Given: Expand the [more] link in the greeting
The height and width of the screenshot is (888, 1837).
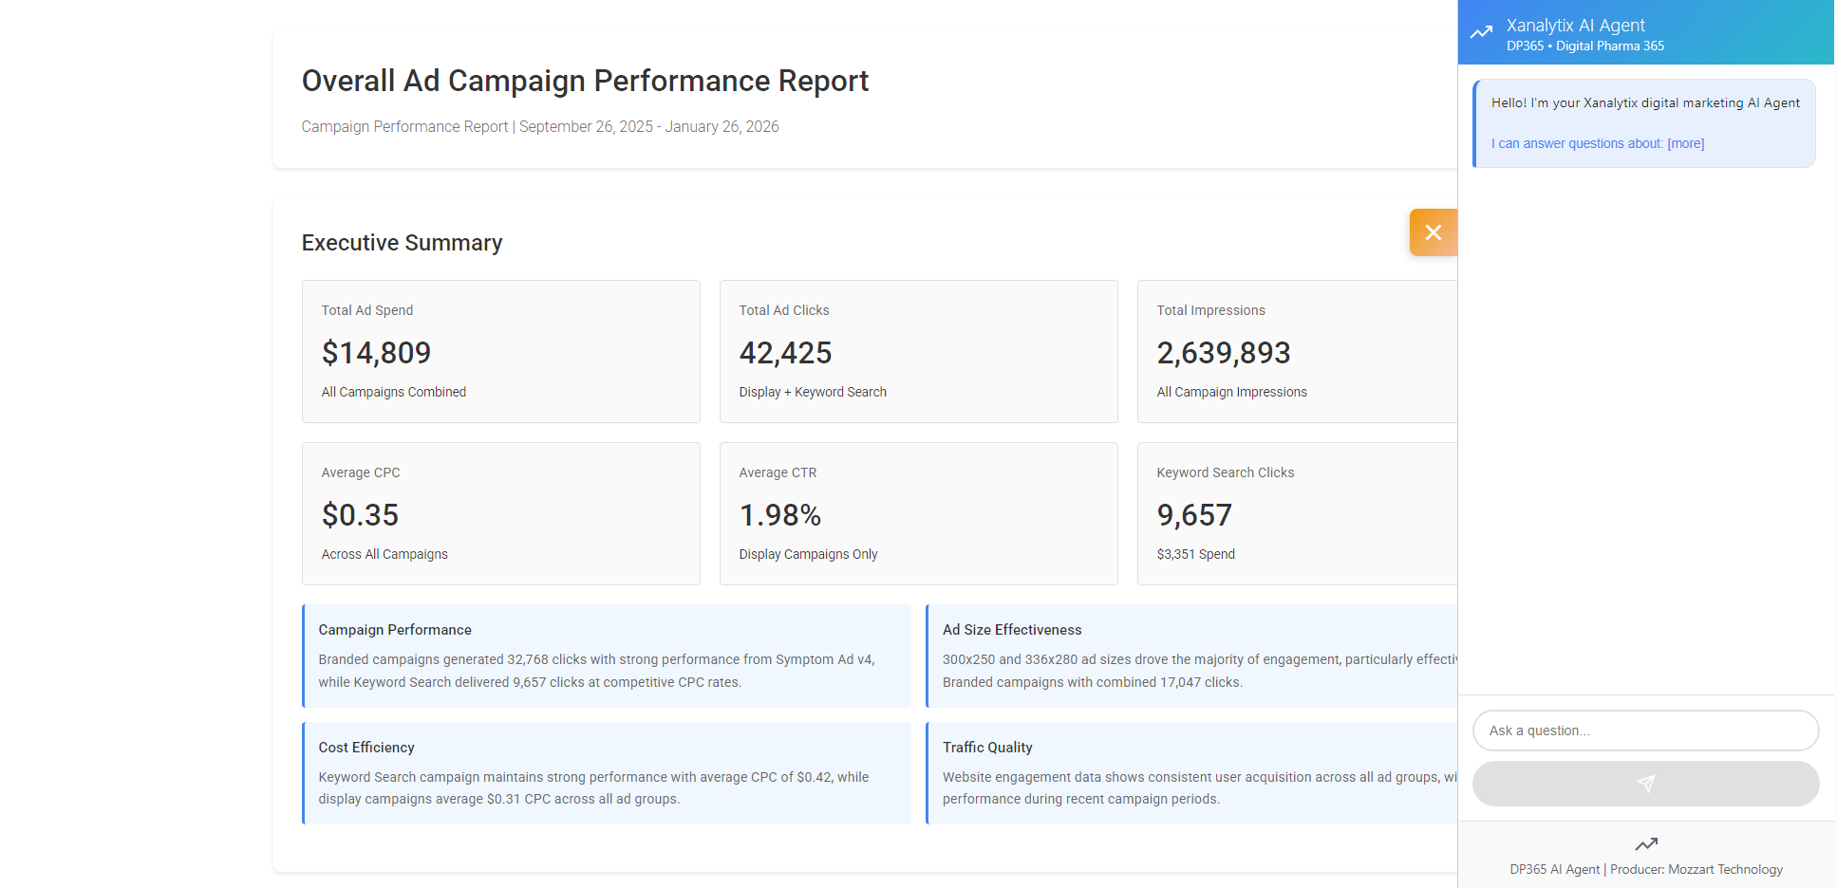Looking at the screenshot, I should [x=1685, y=143].
